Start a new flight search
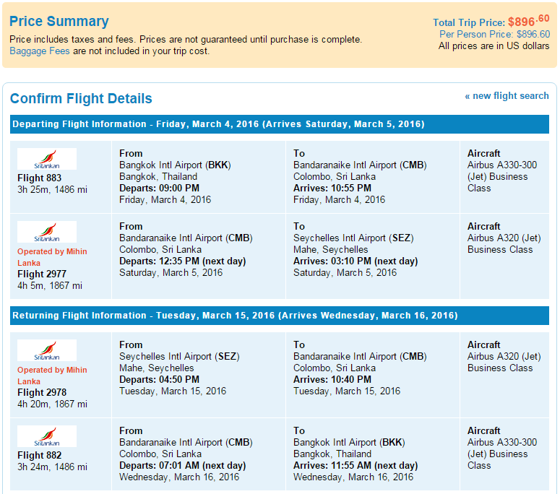This screenshot has width=560, height=494. 507,95
